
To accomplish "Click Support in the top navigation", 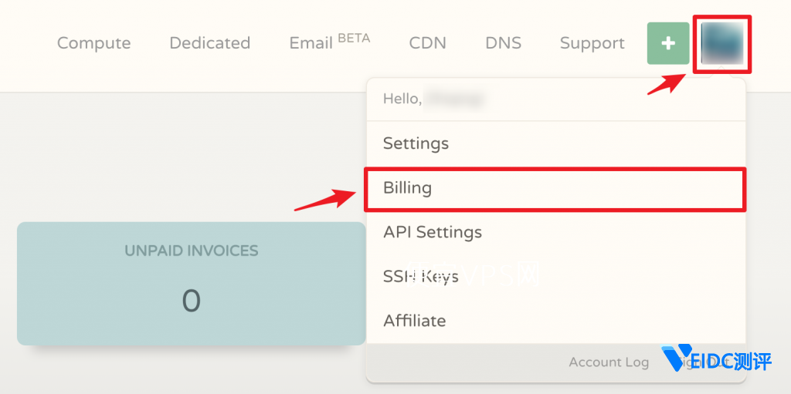I will click(592, 43).
